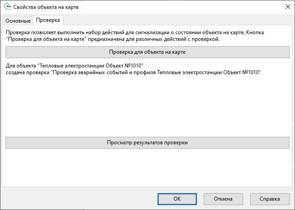Switch to the Основные tab
This screenshot has height=210, width=295.
(x=18, y=20)
